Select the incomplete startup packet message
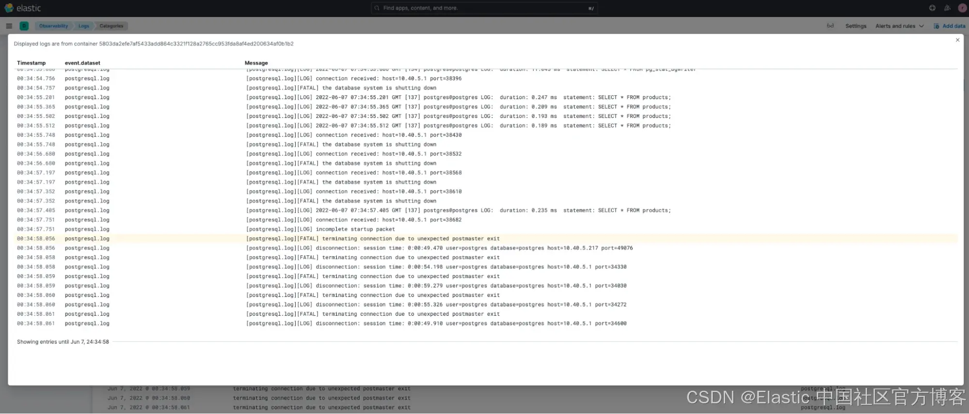The image size is (969, 414). coord(320,229)
